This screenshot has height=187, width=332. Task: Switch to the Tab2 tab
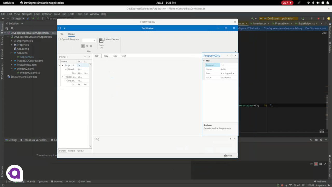[x=106, y=56]
